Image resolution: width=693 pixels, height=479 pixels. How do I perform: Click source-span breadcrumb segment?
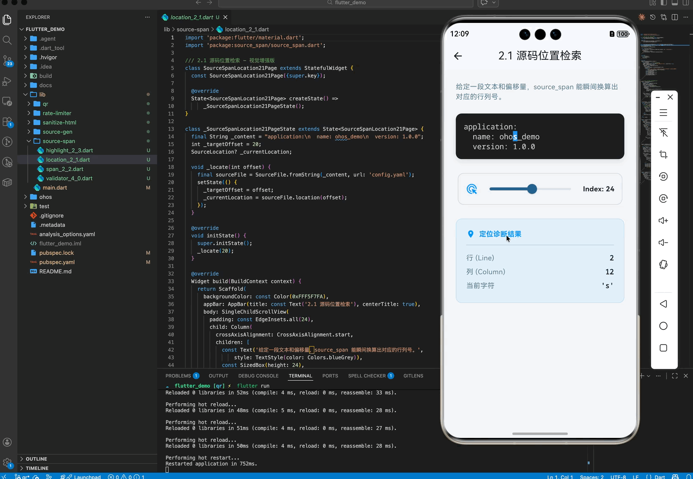pyautogui.click(x=193, y=29)
